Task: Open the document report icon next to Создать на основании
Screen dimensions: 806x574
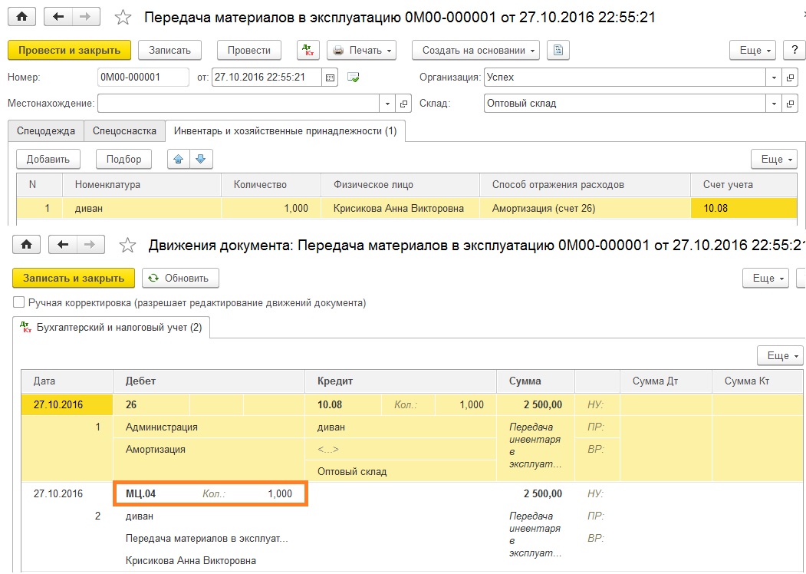Action: click(x=558, y=51)
